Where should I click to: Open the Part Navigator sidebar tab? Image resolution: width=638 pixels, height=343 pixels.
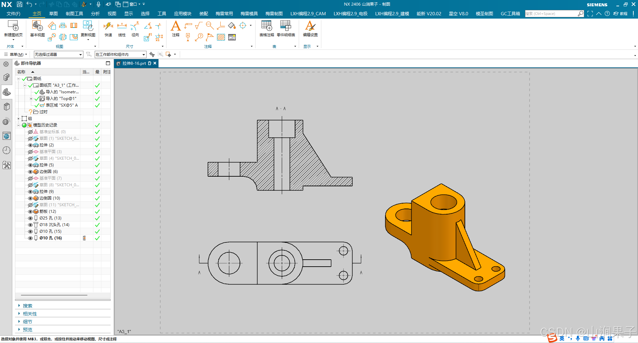click(6, 92)
